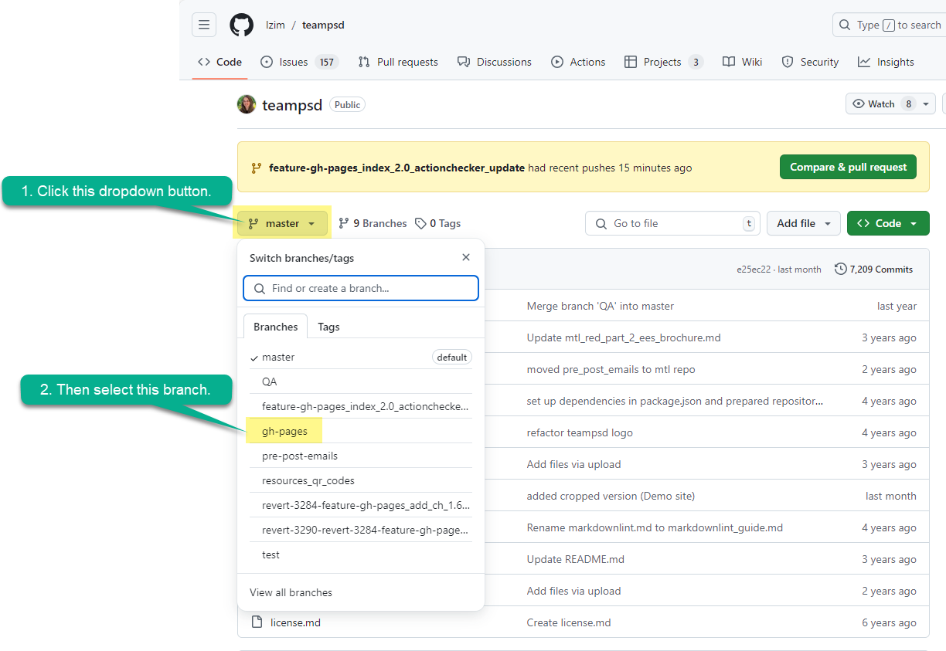This screenshot has width=946, height=651.
Task: Open 'Create license.md' commit message
Action: [x=569, y=622]
